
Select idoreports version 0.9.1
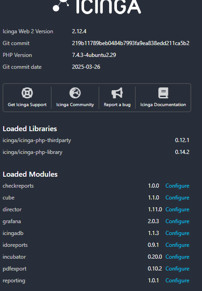[x=153, y=245]
